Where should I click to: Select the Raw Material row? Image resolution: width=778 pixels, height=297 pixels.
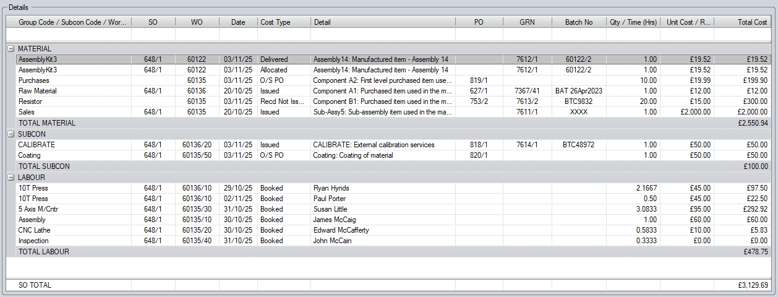(x=38, y=91)
